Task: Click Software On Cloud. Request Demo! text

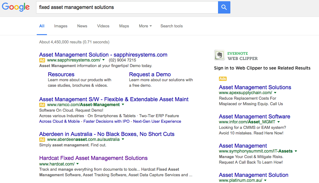Action: click(71, 110)
